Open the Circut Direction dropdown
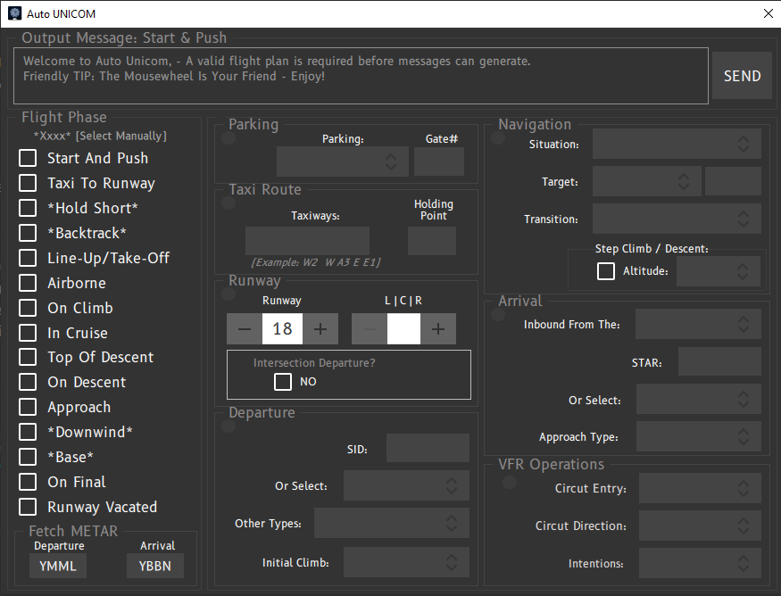The width and height of the screenshot is (781, 596). tap(700, 526)
